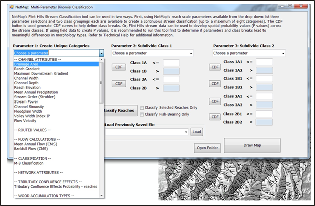The height and width of the screenshot is (206, 315).
Task: Click CDF button beside Class 2A1
Action: (x=215, y=101)
